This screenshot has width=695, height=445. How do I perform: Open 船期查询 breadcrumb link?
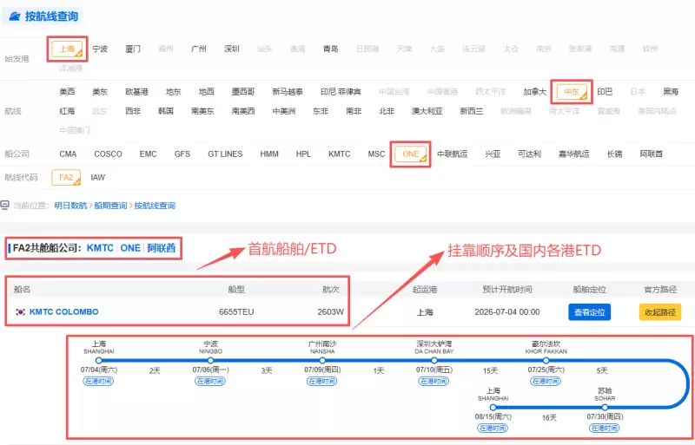(x=110, y=206)
